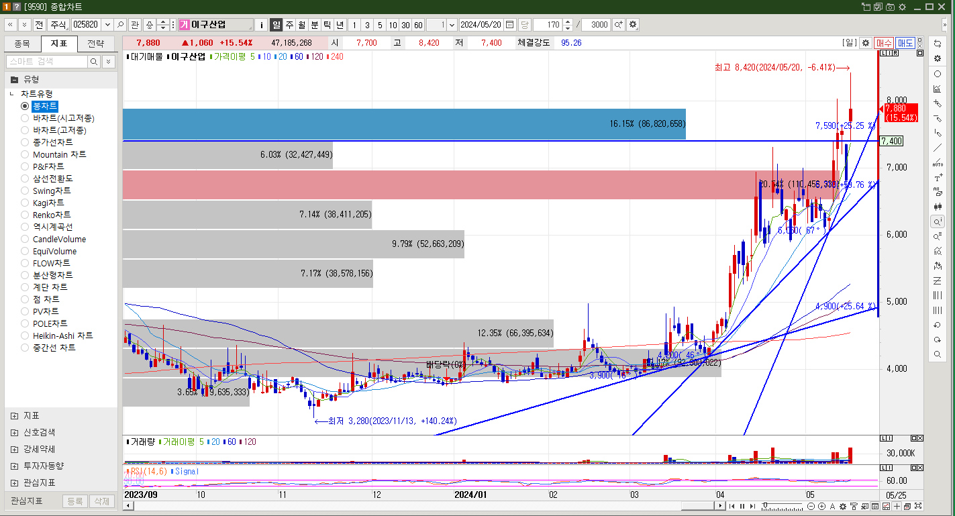Click the 스마트 검색 input field
955x516 pixels.
[x=46, y=61]
